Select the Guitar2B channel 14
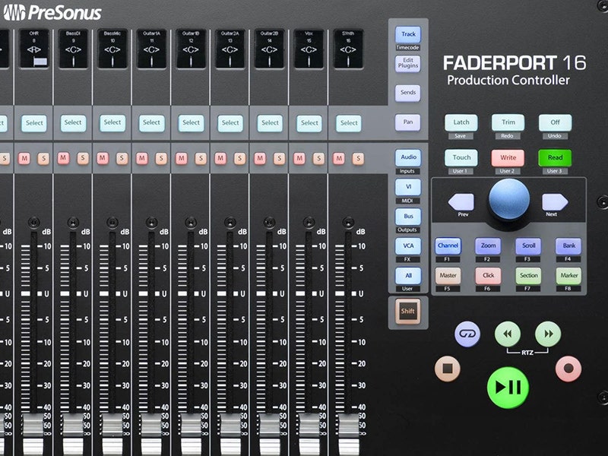Image resolution: width=608 pixels, height=456 pixels. 270,123
